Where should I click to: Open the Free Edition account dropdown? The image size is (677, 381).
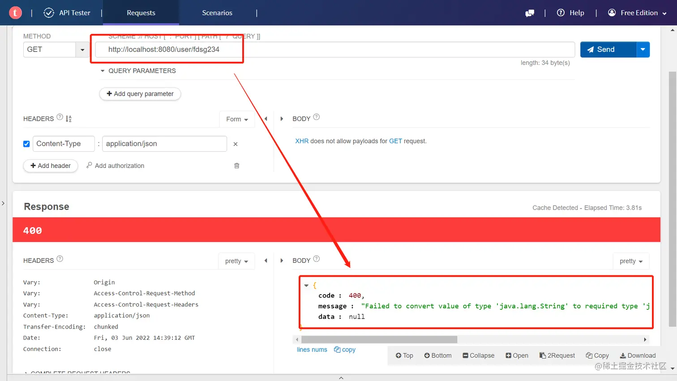click(637, 13)
